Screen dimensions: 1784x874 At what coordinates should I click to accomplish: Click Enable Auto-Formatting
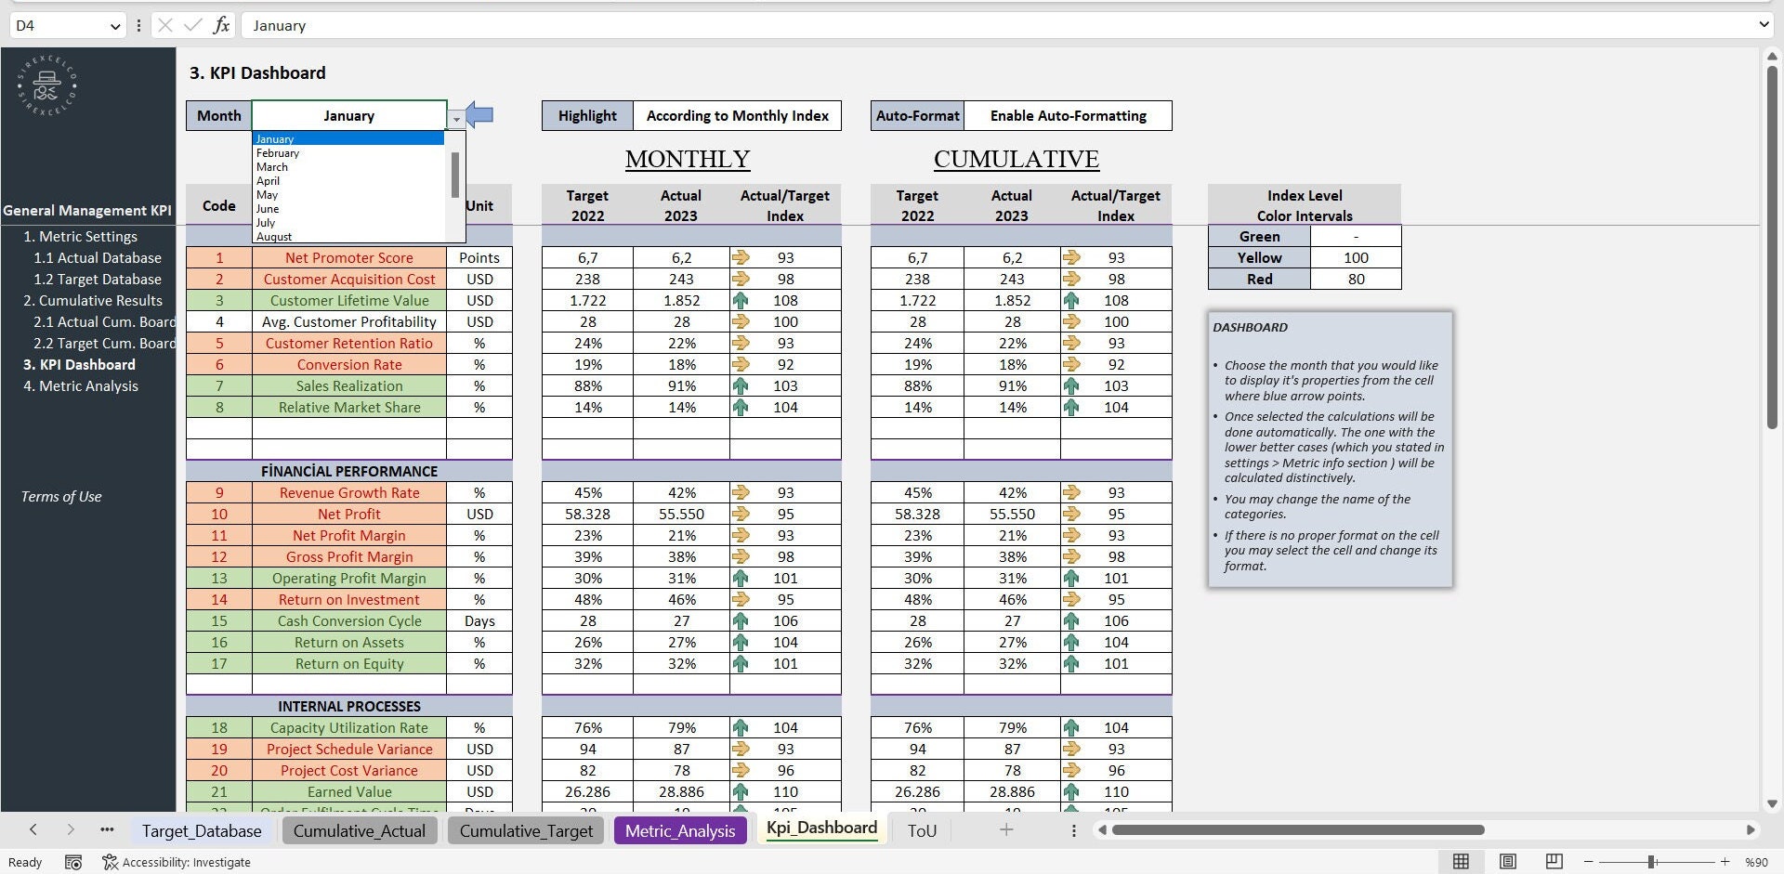(x=1067, y=115)
